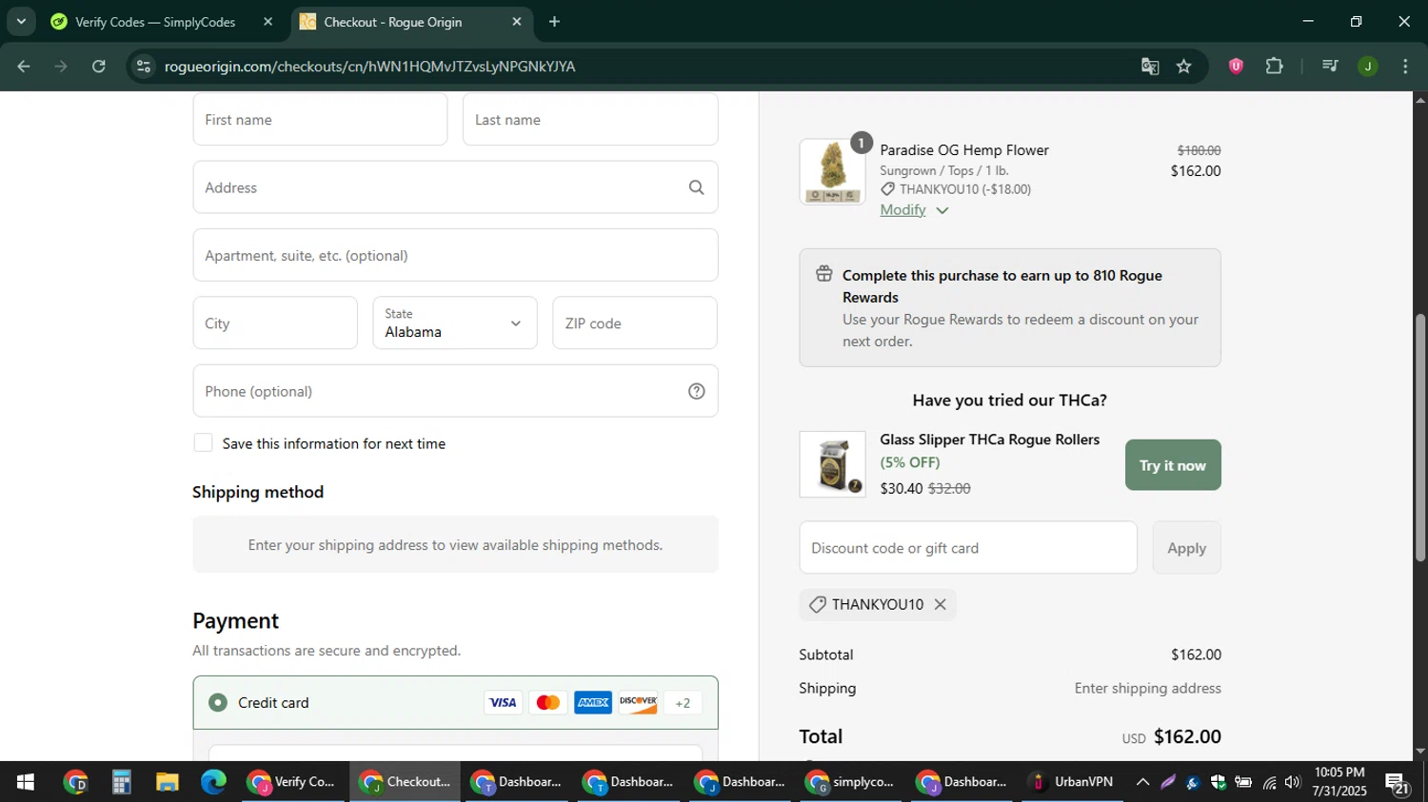Select Credit card payment option

coord(218,703)
